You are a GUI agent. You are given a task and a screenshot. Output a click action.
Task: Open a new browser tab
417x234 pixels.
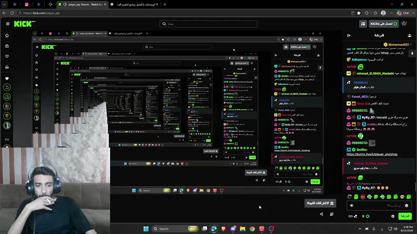165,5
